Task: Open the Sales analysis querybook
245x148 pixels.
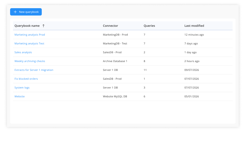Action: click(23, 52)
